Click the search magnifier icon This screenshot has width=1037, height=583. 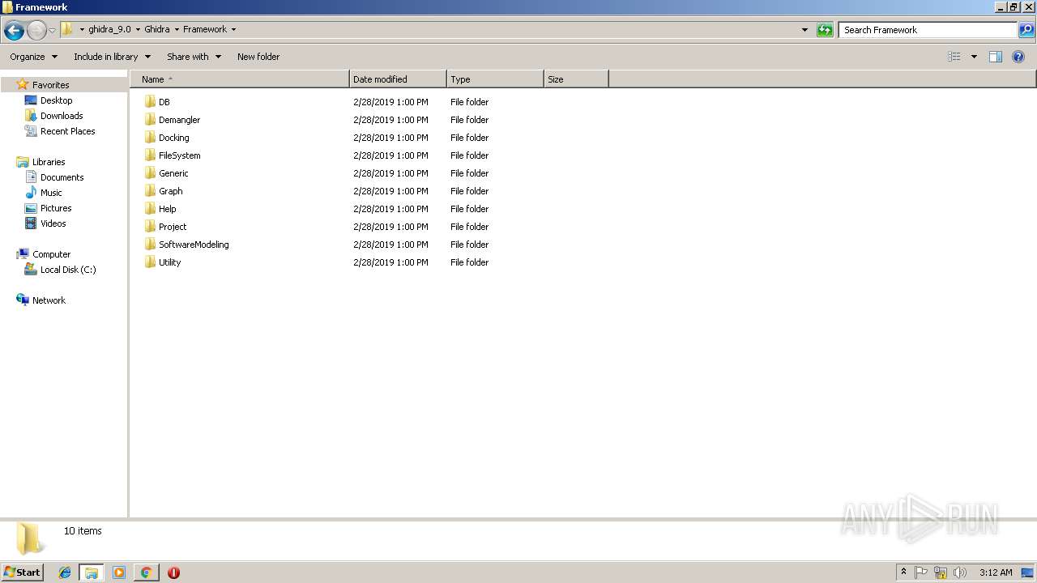1026,30
